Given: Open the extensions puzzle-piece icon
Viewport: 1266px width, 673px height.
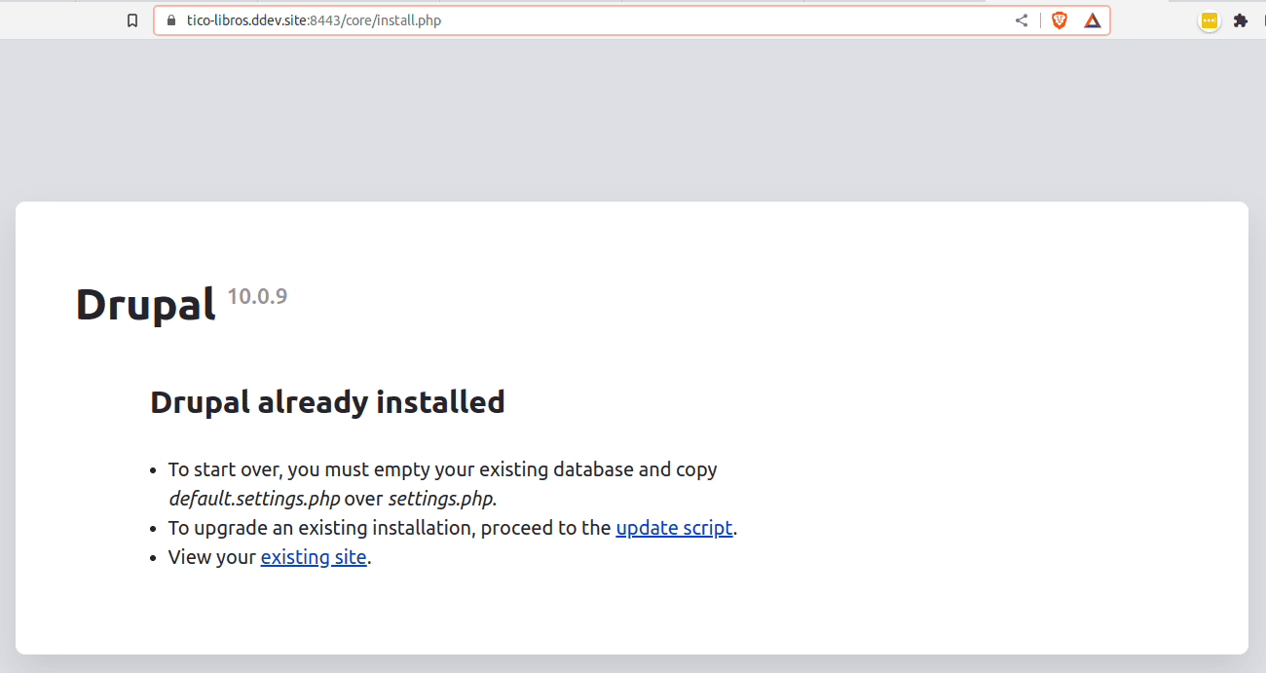Looking at the screenshot, I should tap(1241, 19).
